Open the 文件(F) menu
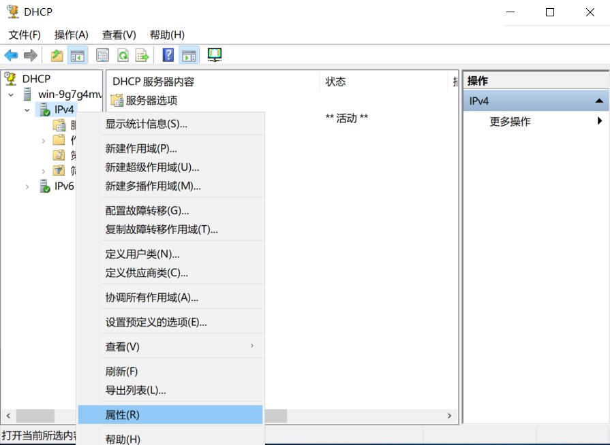 [25, 35]
